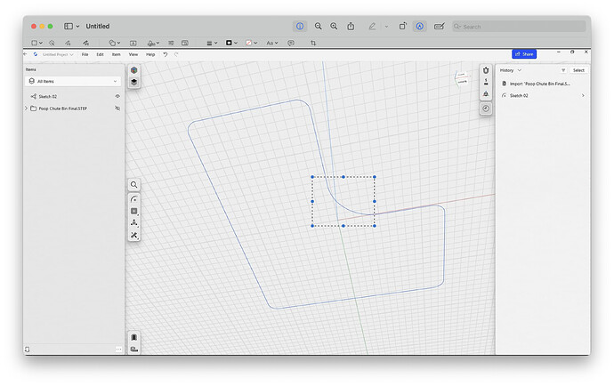Click the square Add tool in the canvas toolbar

tap(133, 211)
